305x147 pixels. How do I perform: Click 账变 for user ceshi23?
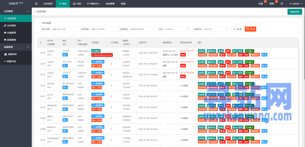tap(264, 77)
